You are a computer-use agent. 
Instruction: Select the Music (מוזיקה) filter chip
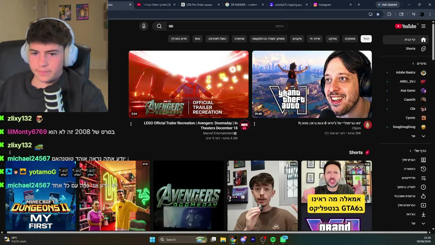tap(332, 39)
